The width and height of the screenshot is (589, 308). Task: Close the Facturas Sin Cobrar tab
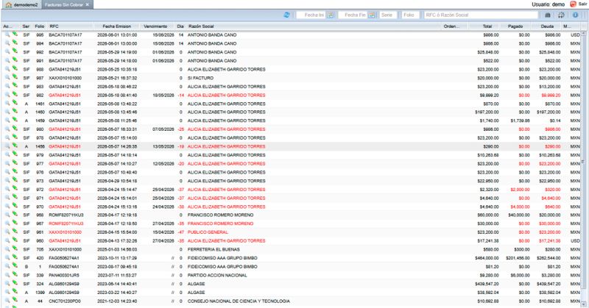pos(87,5)
